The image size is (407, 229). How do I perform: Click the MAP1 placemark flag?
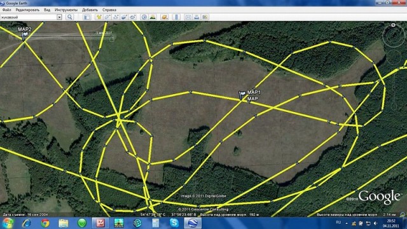[x=242, y=95]
